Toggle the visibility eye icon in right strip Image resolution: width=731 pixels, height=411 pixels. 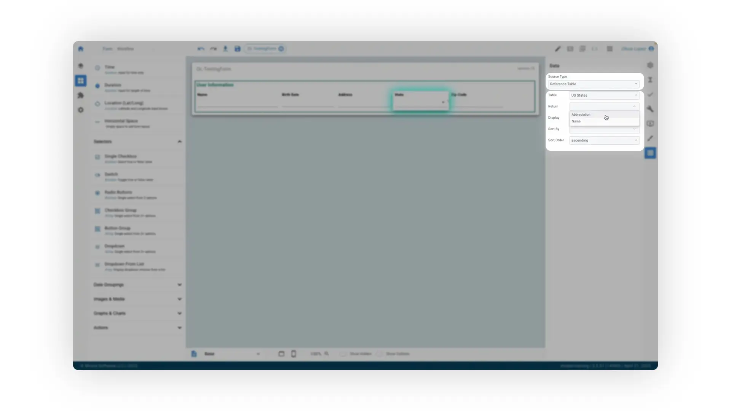tap(651, 124)
